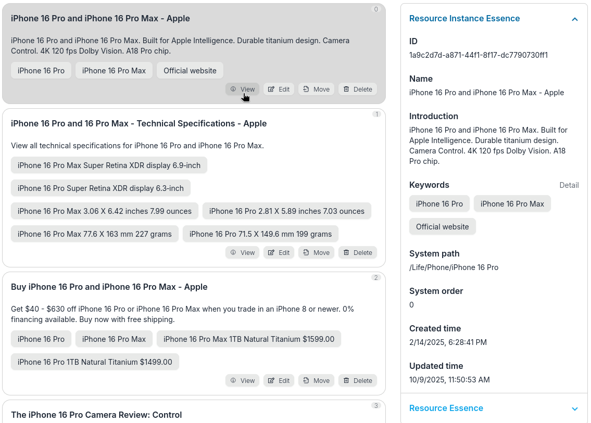Open Keywords Detail link
591x423 pixels.
[x=569, y=185]
